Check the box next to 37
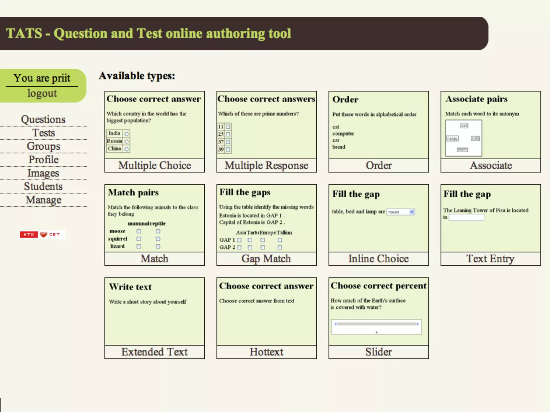 (x=228, y=142)
